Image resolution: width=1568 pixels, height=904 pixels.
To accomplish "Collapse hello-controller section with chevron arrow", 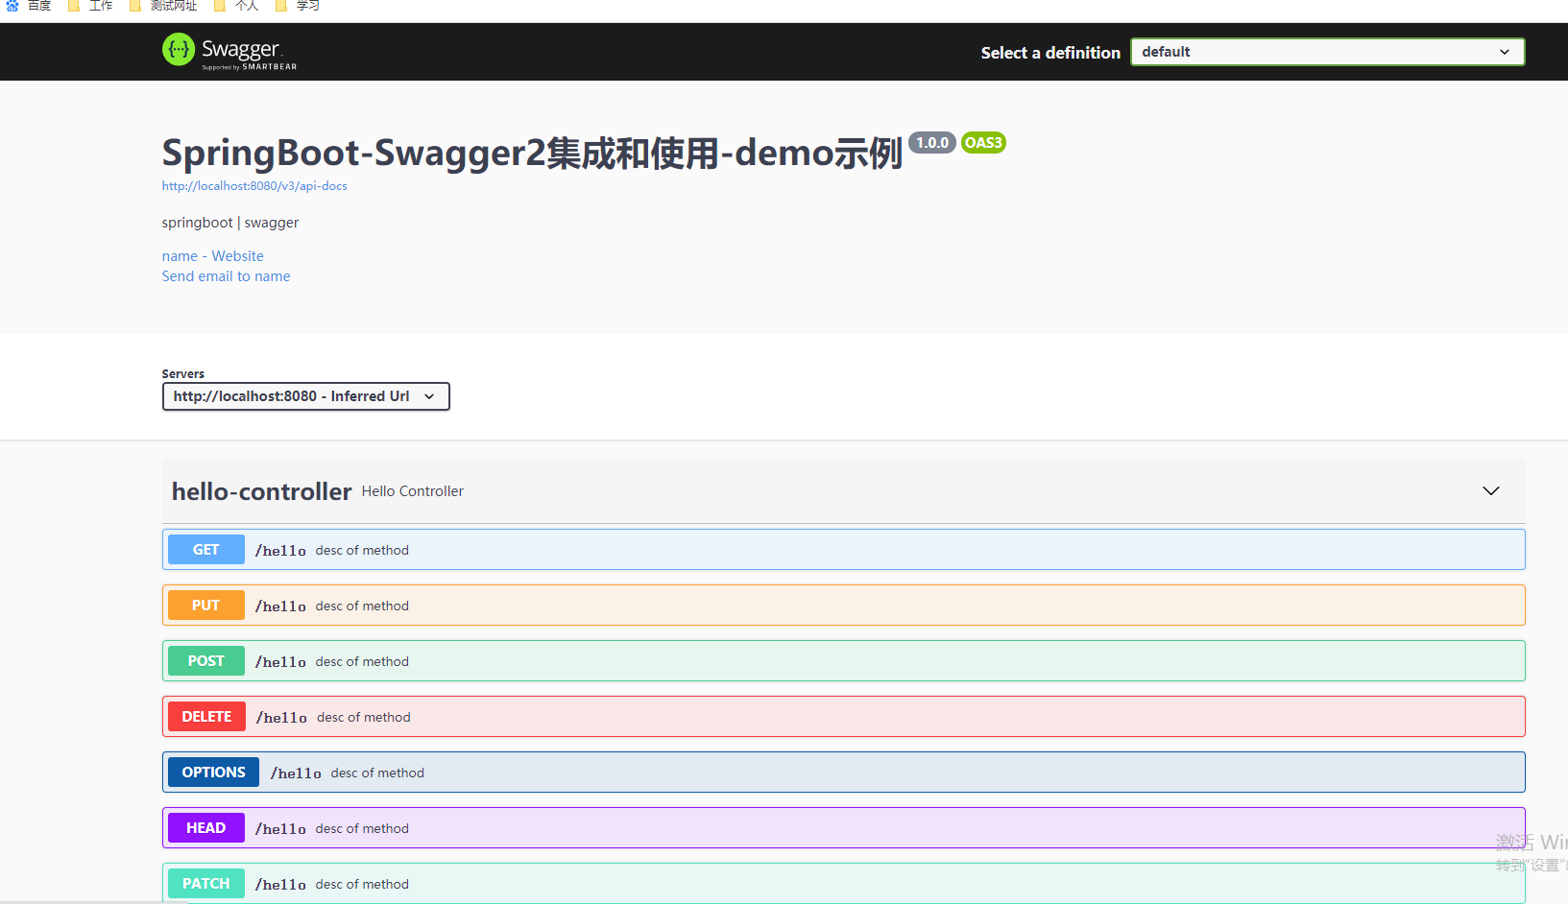I will click(x=1490, y=491).
